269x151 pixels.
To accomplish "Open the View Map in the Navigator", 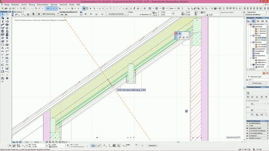I will 258,21.
